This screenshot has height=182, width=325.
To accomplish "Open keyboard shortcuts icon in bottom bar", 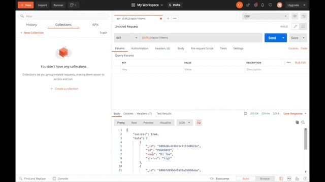I will pyautogui.click(x=297, y=178).
